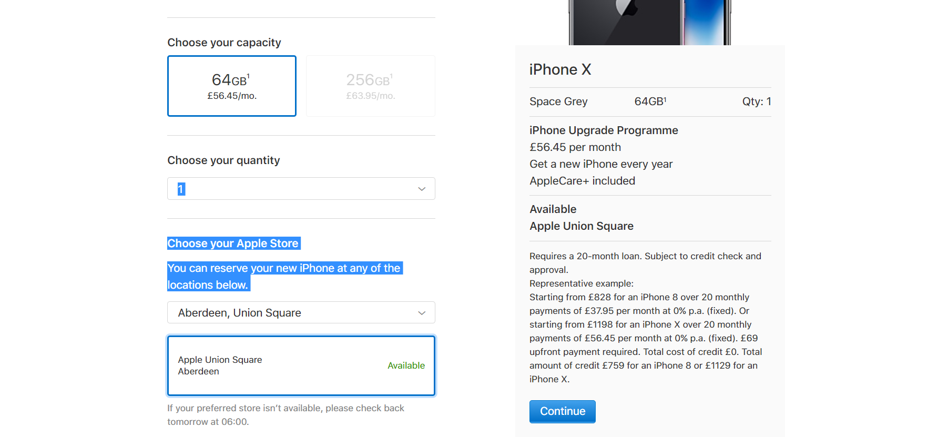Image resolution: width=948 pixels, height=437 pixels.
Task: Open the quantity dropdown
Action: click(301, 189)
